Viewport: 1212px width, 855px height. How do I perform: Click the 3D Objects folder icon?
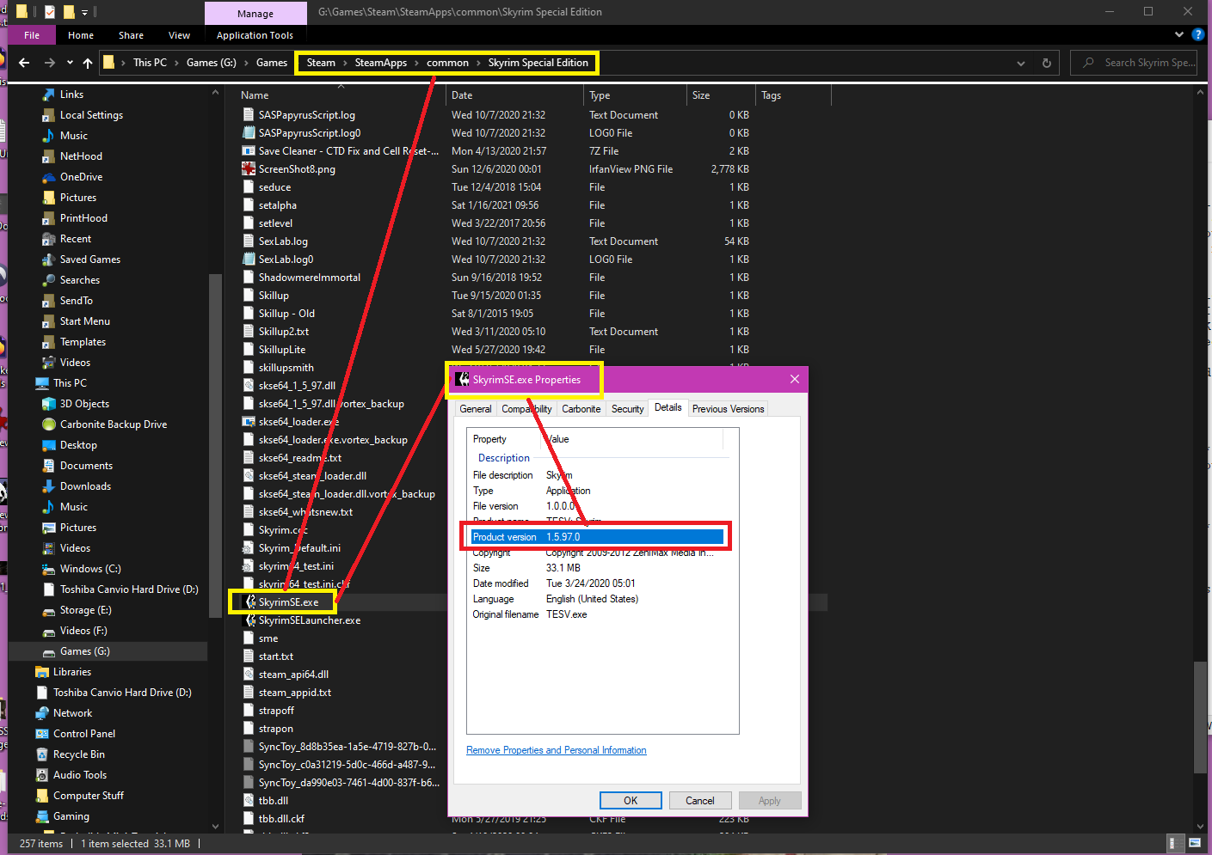coord(49,404)
